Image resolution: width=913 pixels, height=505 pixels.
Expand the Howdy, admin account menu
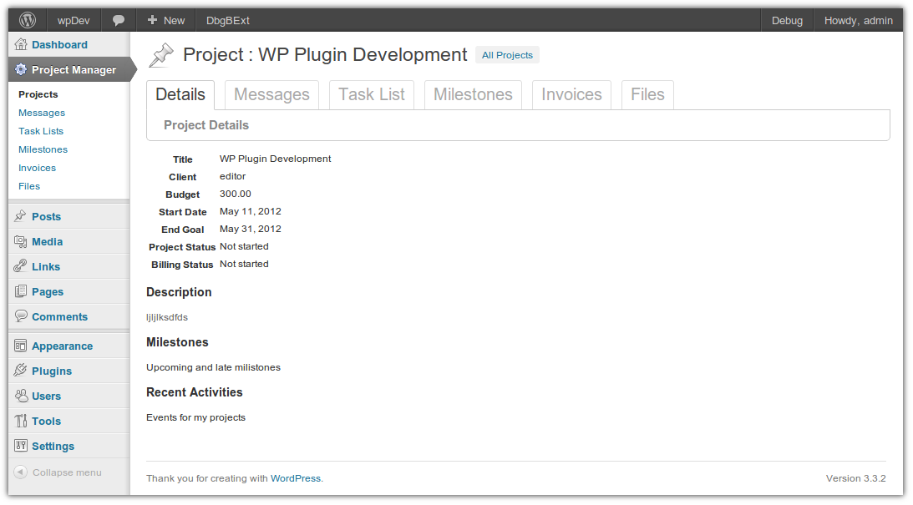pos(858,20)
